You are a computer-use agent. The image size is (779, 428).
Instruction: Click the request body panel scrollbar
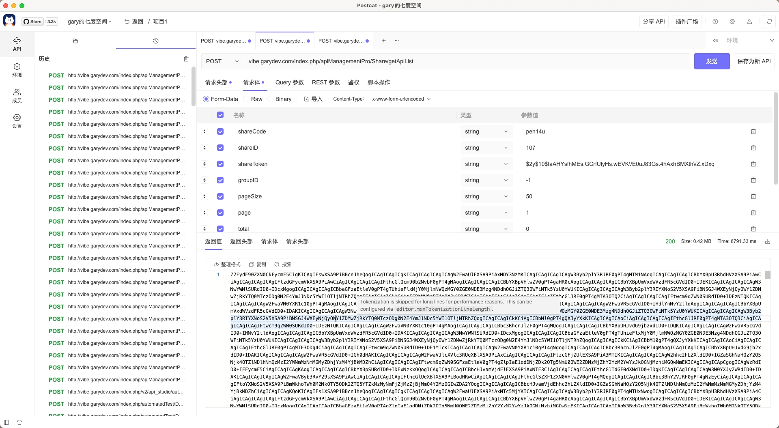click(775, 138)
